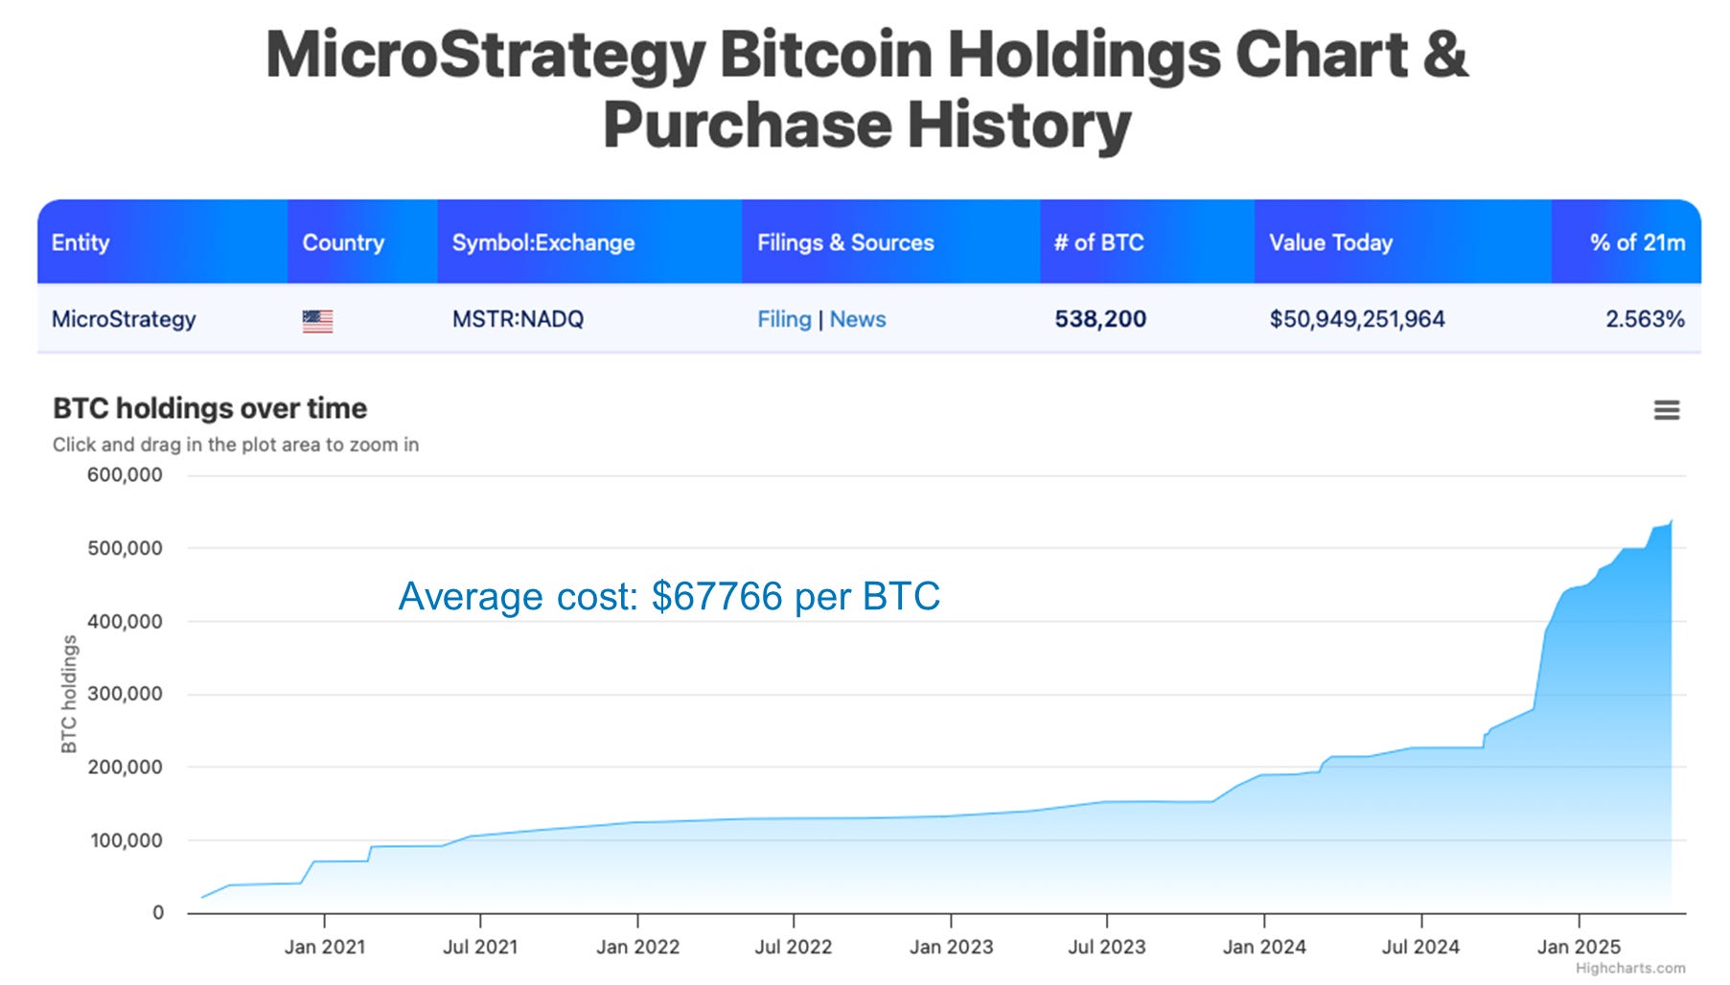The width and height of the screenshot is (1730, 985).
Task: Select the MicroStrategy entity name
Action: pos(122,319)
